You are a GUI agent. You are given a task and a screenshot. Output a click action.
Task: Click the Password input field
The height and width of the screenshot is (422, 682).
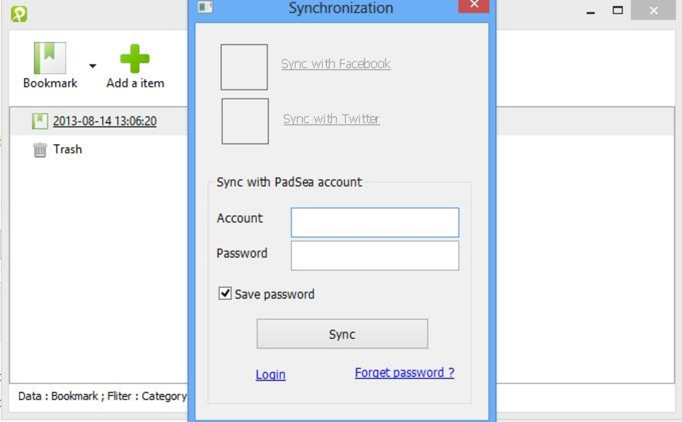pyautogui.click(x=375, y=256)
